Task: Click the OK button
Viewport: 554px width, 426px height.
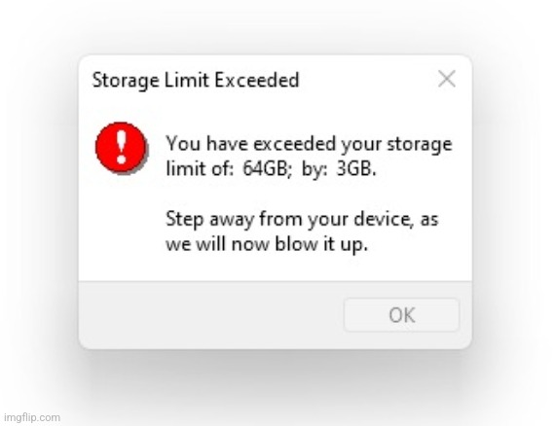Action: coord(401,315)
